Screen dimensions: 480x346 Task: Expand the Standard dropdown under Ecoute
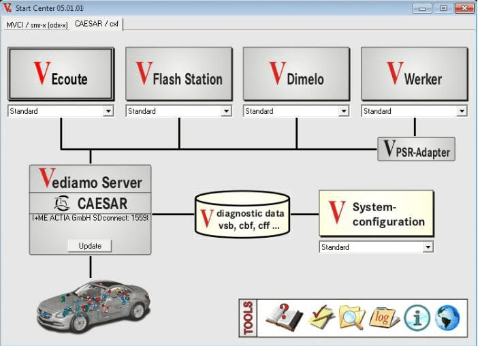(108, 111)
